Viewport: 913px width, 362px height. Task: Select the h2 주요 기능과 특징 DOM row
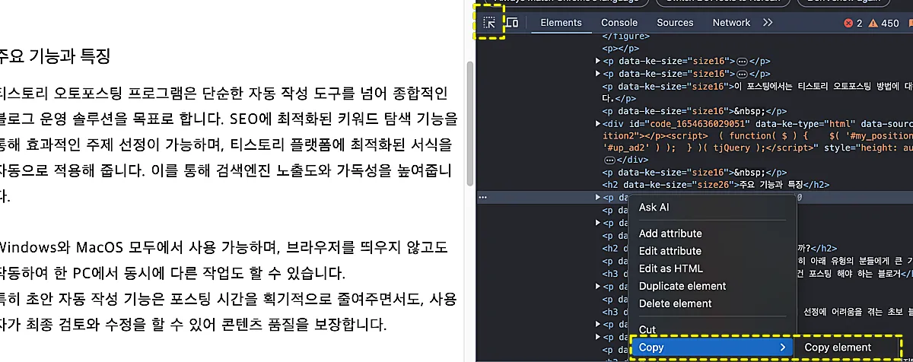pos(715,185)
